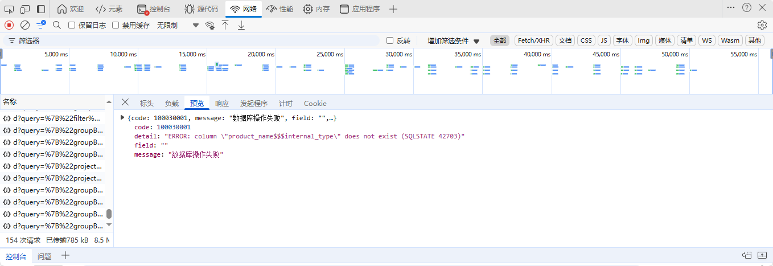Clear the network log
Viewport: 773px width, 266px height.
point(25,25)
